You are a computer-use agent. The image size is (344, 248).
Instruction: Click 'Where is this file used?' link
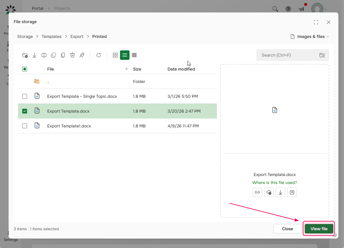(274, 183)
